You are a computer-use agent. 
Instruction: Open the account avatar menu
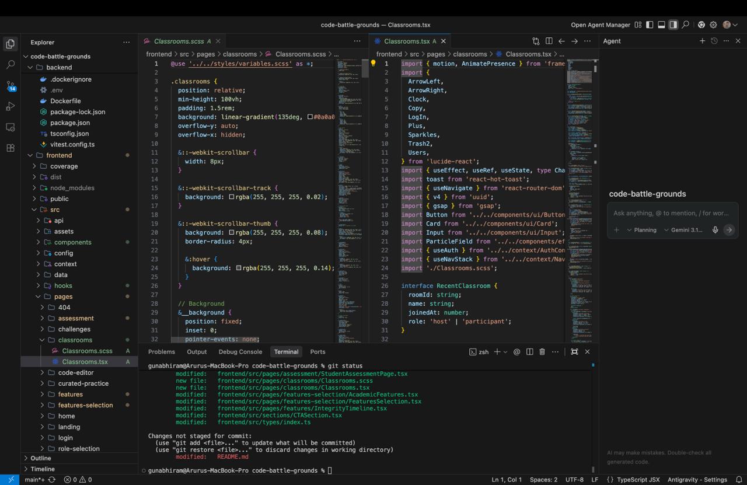(729, 25)
